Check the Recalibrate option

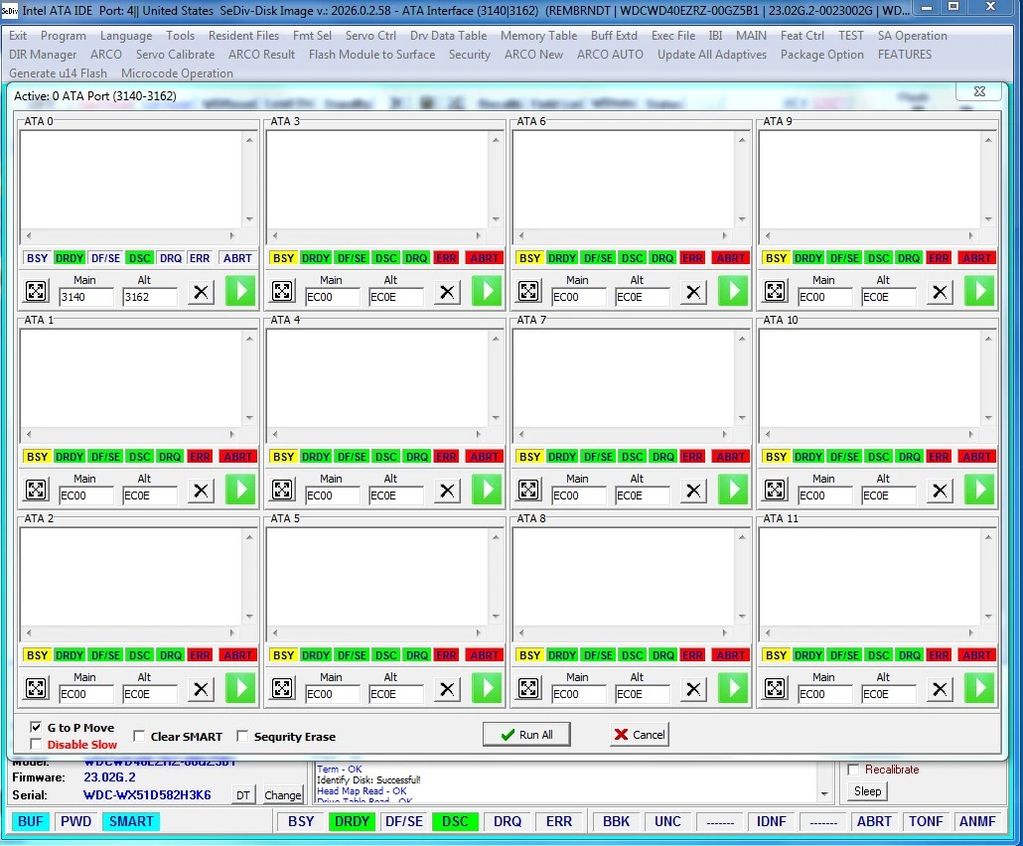click(853, 770)
